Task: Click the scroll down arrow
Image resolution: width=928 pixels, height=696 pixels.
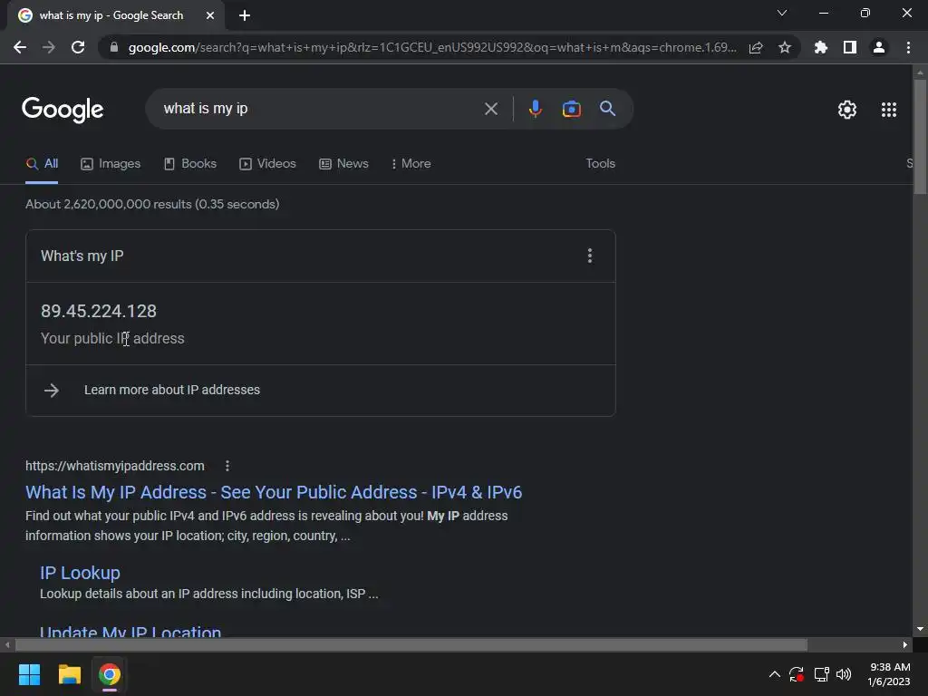Action: pyautogui.click(x=920, y=629)
